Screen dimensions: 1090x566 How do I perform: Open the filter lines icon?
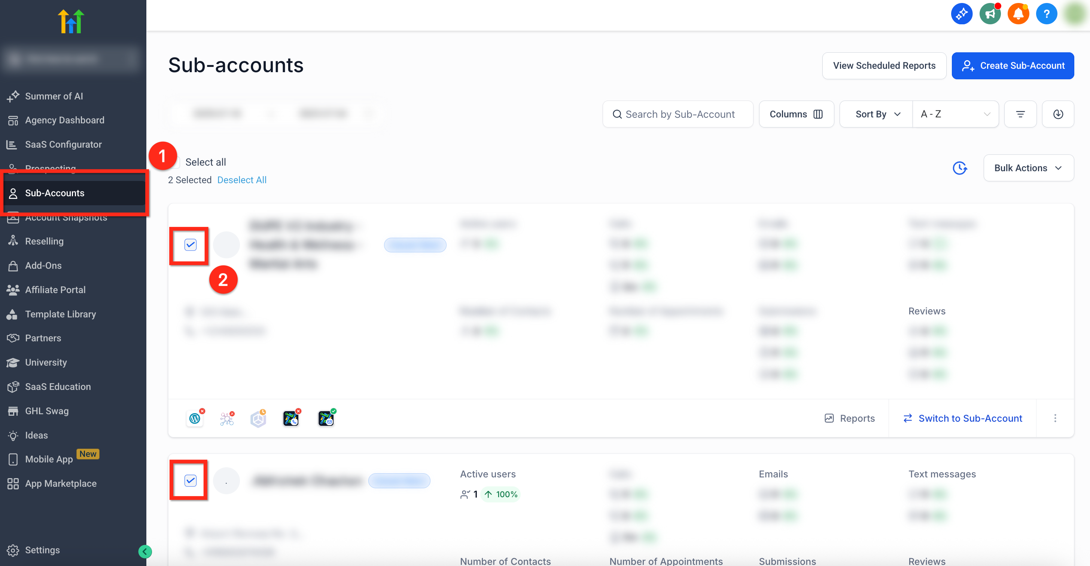pos(1020,114)
